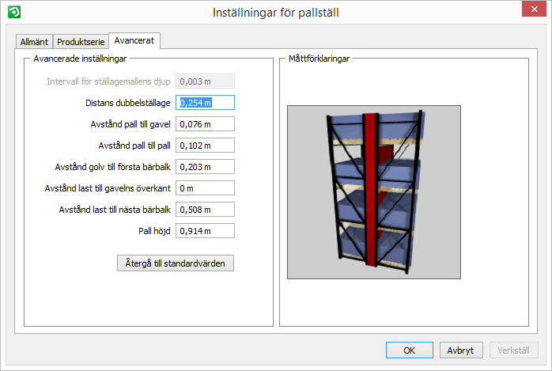Click the Måttförklaringar group heading
The image size is (552, 371).
click(x=319, y=59)
